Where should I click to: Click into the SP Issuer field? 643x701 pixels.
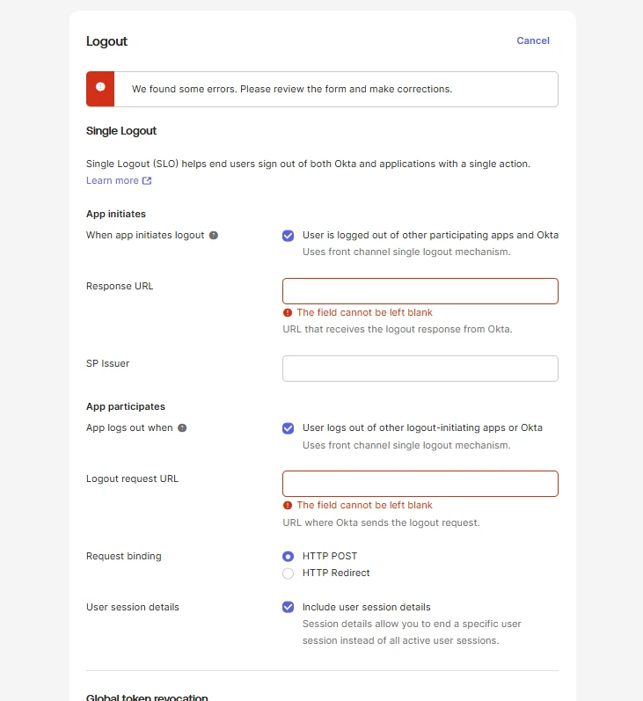tap(420, 369)
